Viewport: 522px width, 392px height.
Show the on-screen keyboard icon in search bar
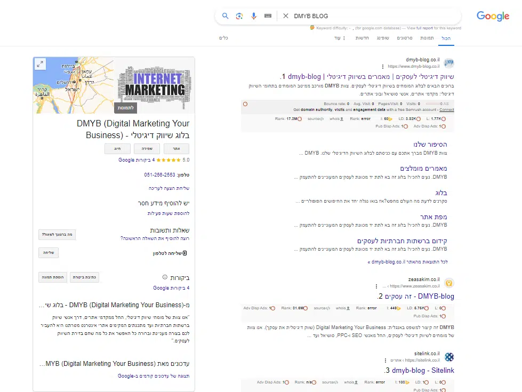[268, 15]
